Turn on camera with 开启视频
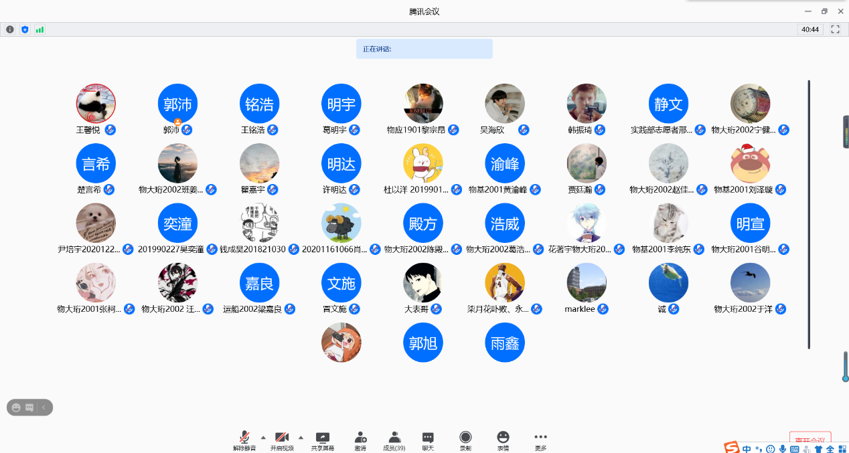 tap(282, 438)
